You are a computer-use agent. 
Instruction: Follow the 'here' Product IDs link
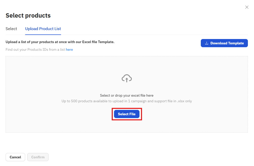(69, 49)
